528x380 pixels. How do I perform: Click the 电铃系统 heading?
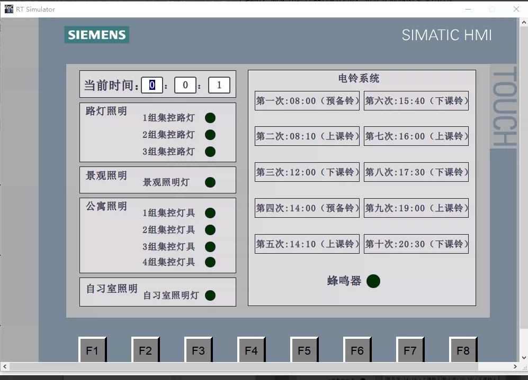coord(359,78)
